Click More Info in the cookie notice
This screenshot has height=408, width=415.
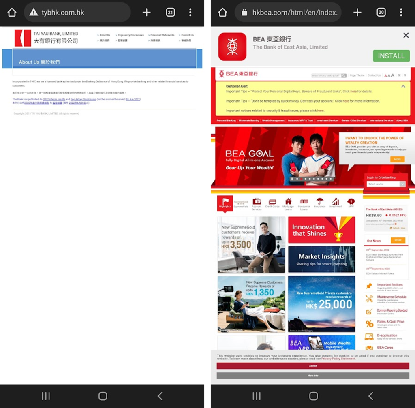click(x=313, y=376)
